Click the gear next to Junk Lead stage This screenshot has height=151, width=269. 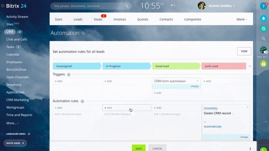click(250, 66)
